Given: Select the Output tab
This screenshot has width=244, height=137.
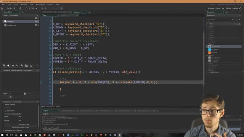Looking at the screenshot, I should tap(51, 111).
